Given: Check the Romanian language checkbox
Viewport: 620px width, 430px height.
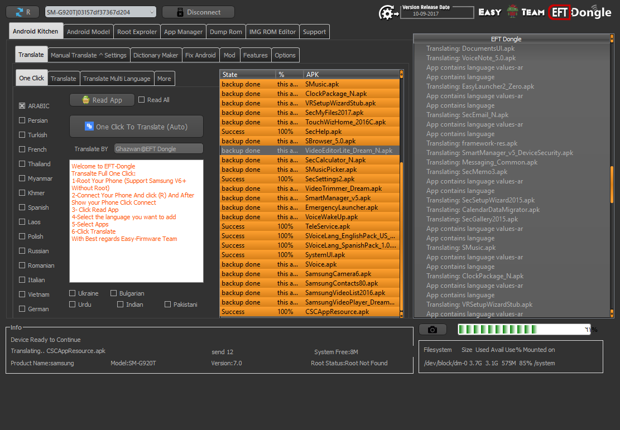Looking at the screenshot, I should click(x=22, y=265).
